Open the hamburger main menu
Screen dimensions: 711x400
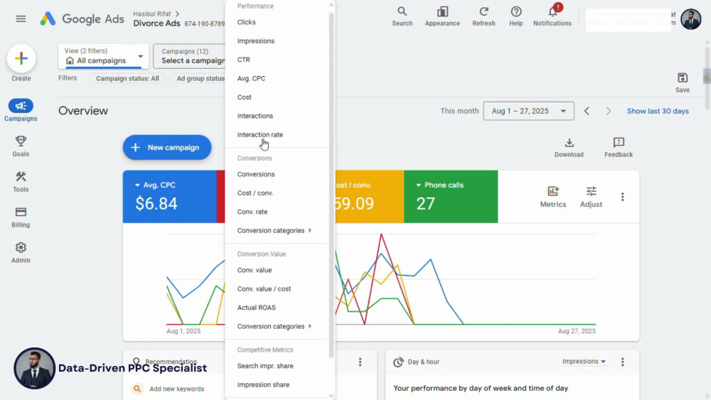pyautogui.click(x=21, y=18)
